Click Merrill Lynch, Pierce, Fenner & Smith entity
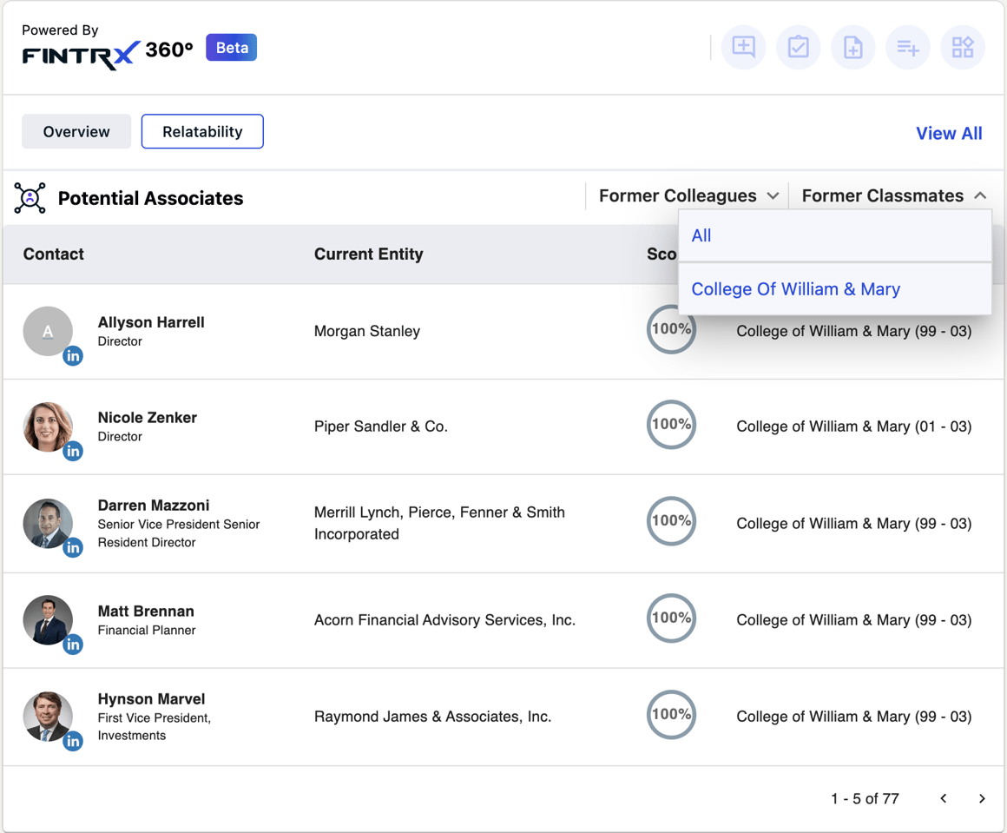Viewport: 1007px width, 833px height. (x=439, y=523)
